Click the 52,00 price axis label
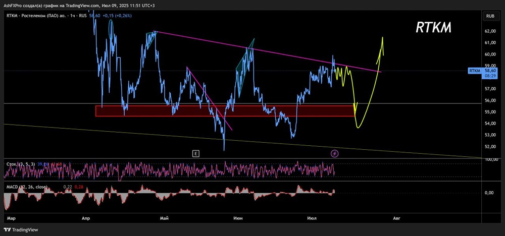This screenshot has width=505, height=236. [489, 146]
